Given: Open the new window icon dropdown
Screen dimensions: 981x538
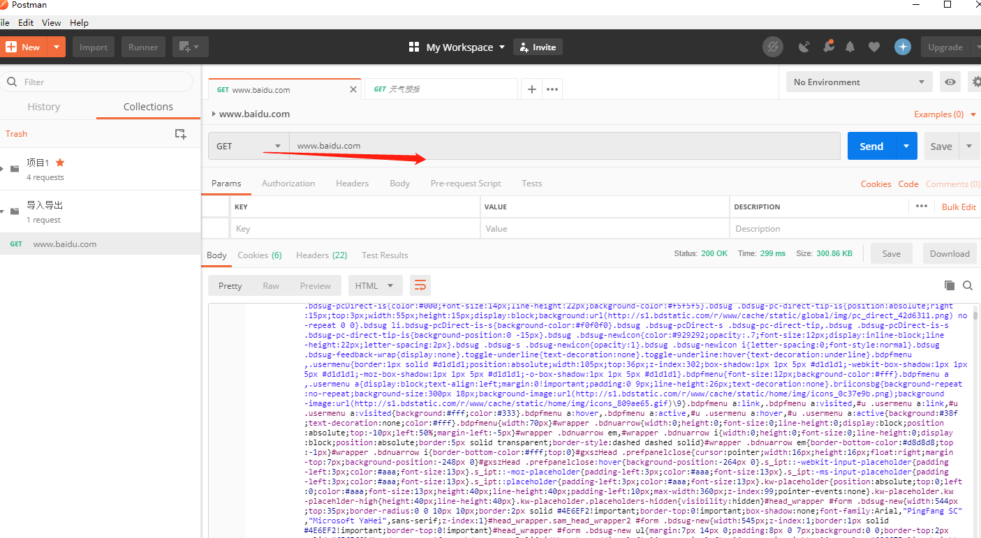Looking at the screenshot, I should [x=189, y=47].
